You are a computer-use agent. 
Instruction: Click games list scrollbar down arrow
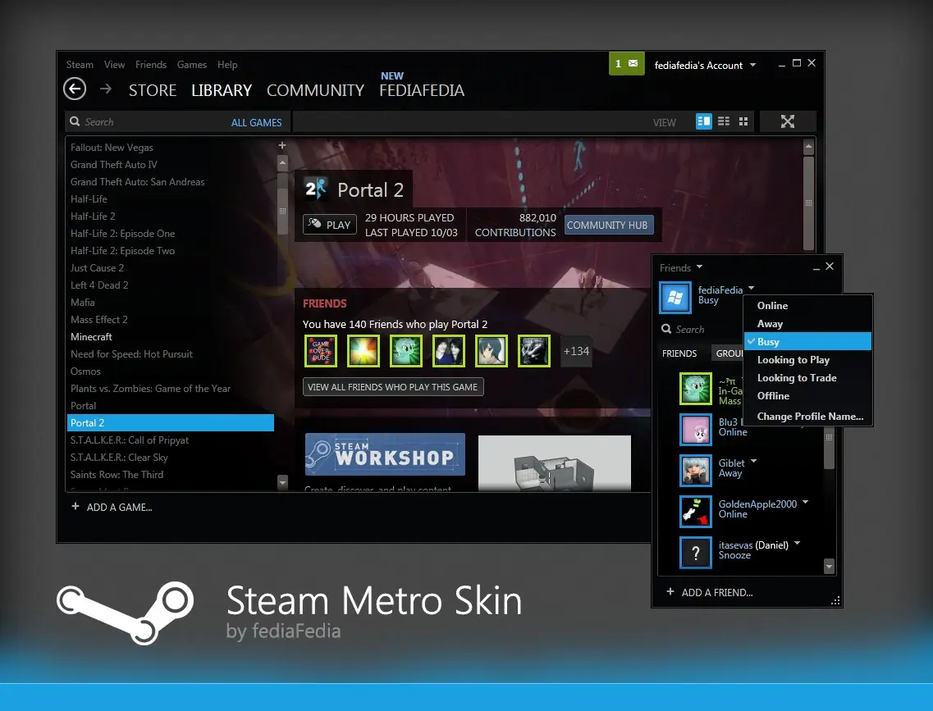click(x=282, y=481)
